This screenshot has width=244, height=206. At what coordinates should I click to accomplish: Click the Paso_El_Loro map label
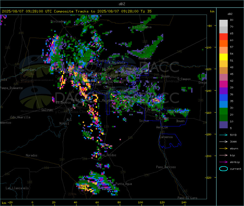pos(187,198)
